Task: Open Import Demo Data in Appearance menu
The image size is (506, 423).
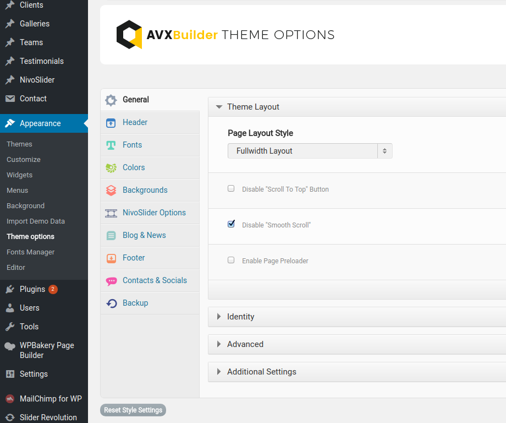Action: click(36, 221)
